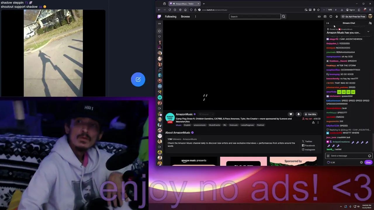The image size is (374, 210).
Task: Open the whispers chat bubble icon
Action: point(331,17)
